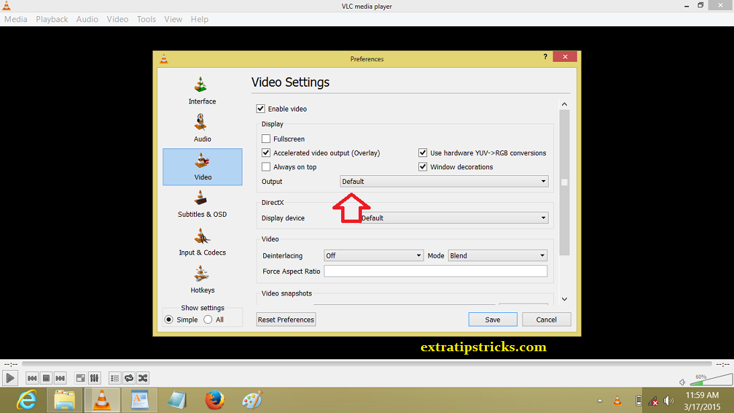Open the Deinterlacing dropdown
734x413 pixels.
(x=373, y=256)
